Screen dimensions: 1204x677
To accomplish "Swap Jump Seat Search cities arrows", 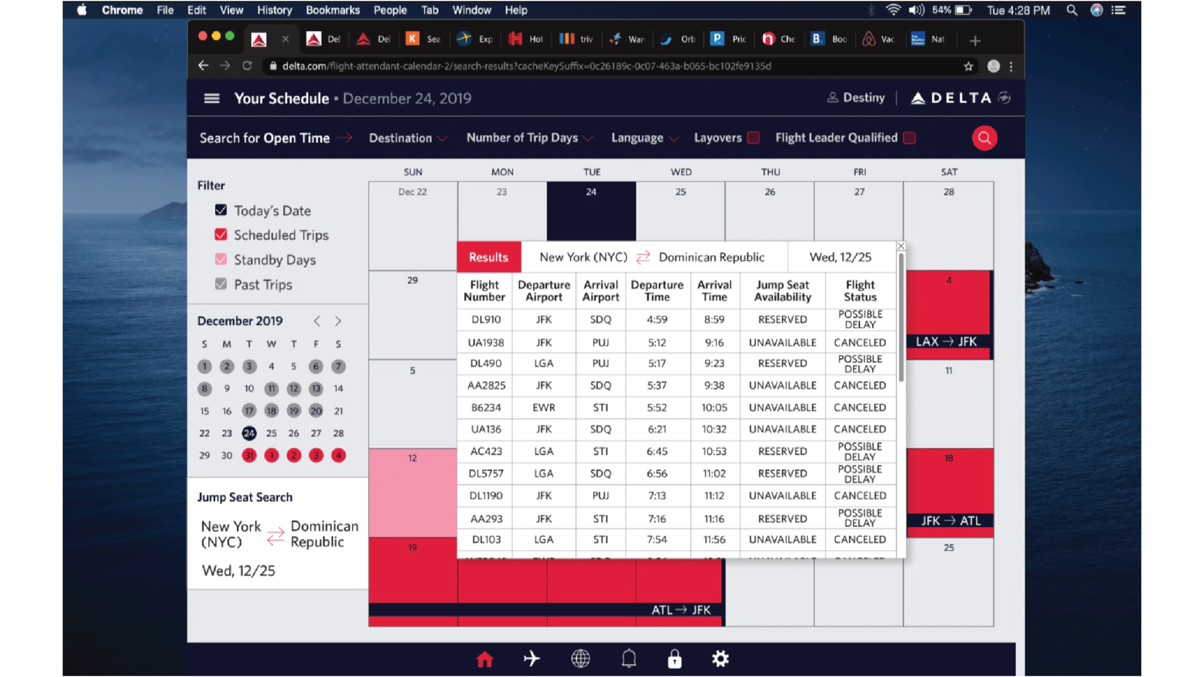I will [x=275, y=535].
